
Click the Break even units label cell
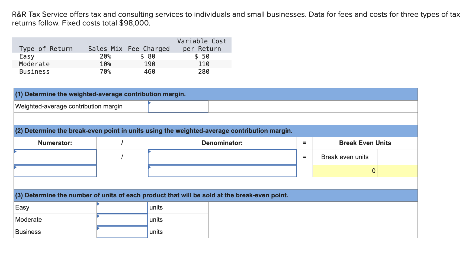345,157
